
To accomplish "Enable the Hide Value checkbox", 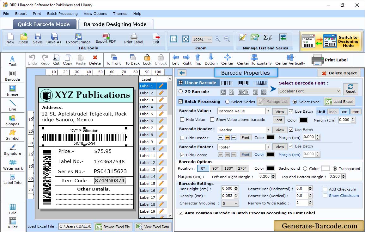I will point(182,120).
